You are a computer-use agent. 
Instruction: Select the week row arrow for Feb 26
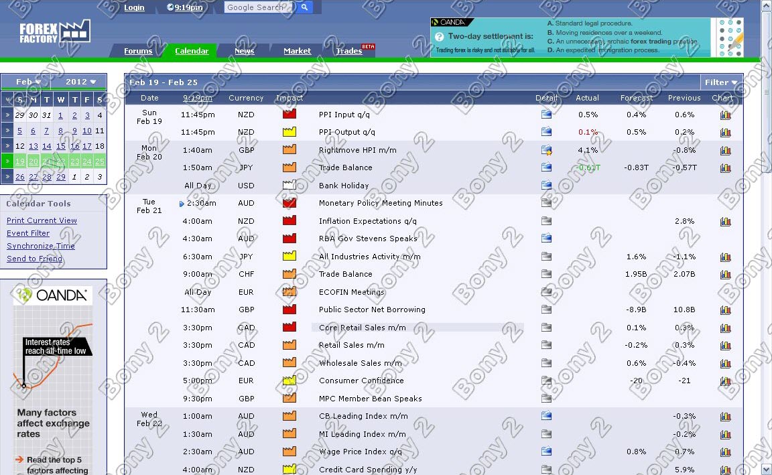pyautogui.click(x=7, y=177)
